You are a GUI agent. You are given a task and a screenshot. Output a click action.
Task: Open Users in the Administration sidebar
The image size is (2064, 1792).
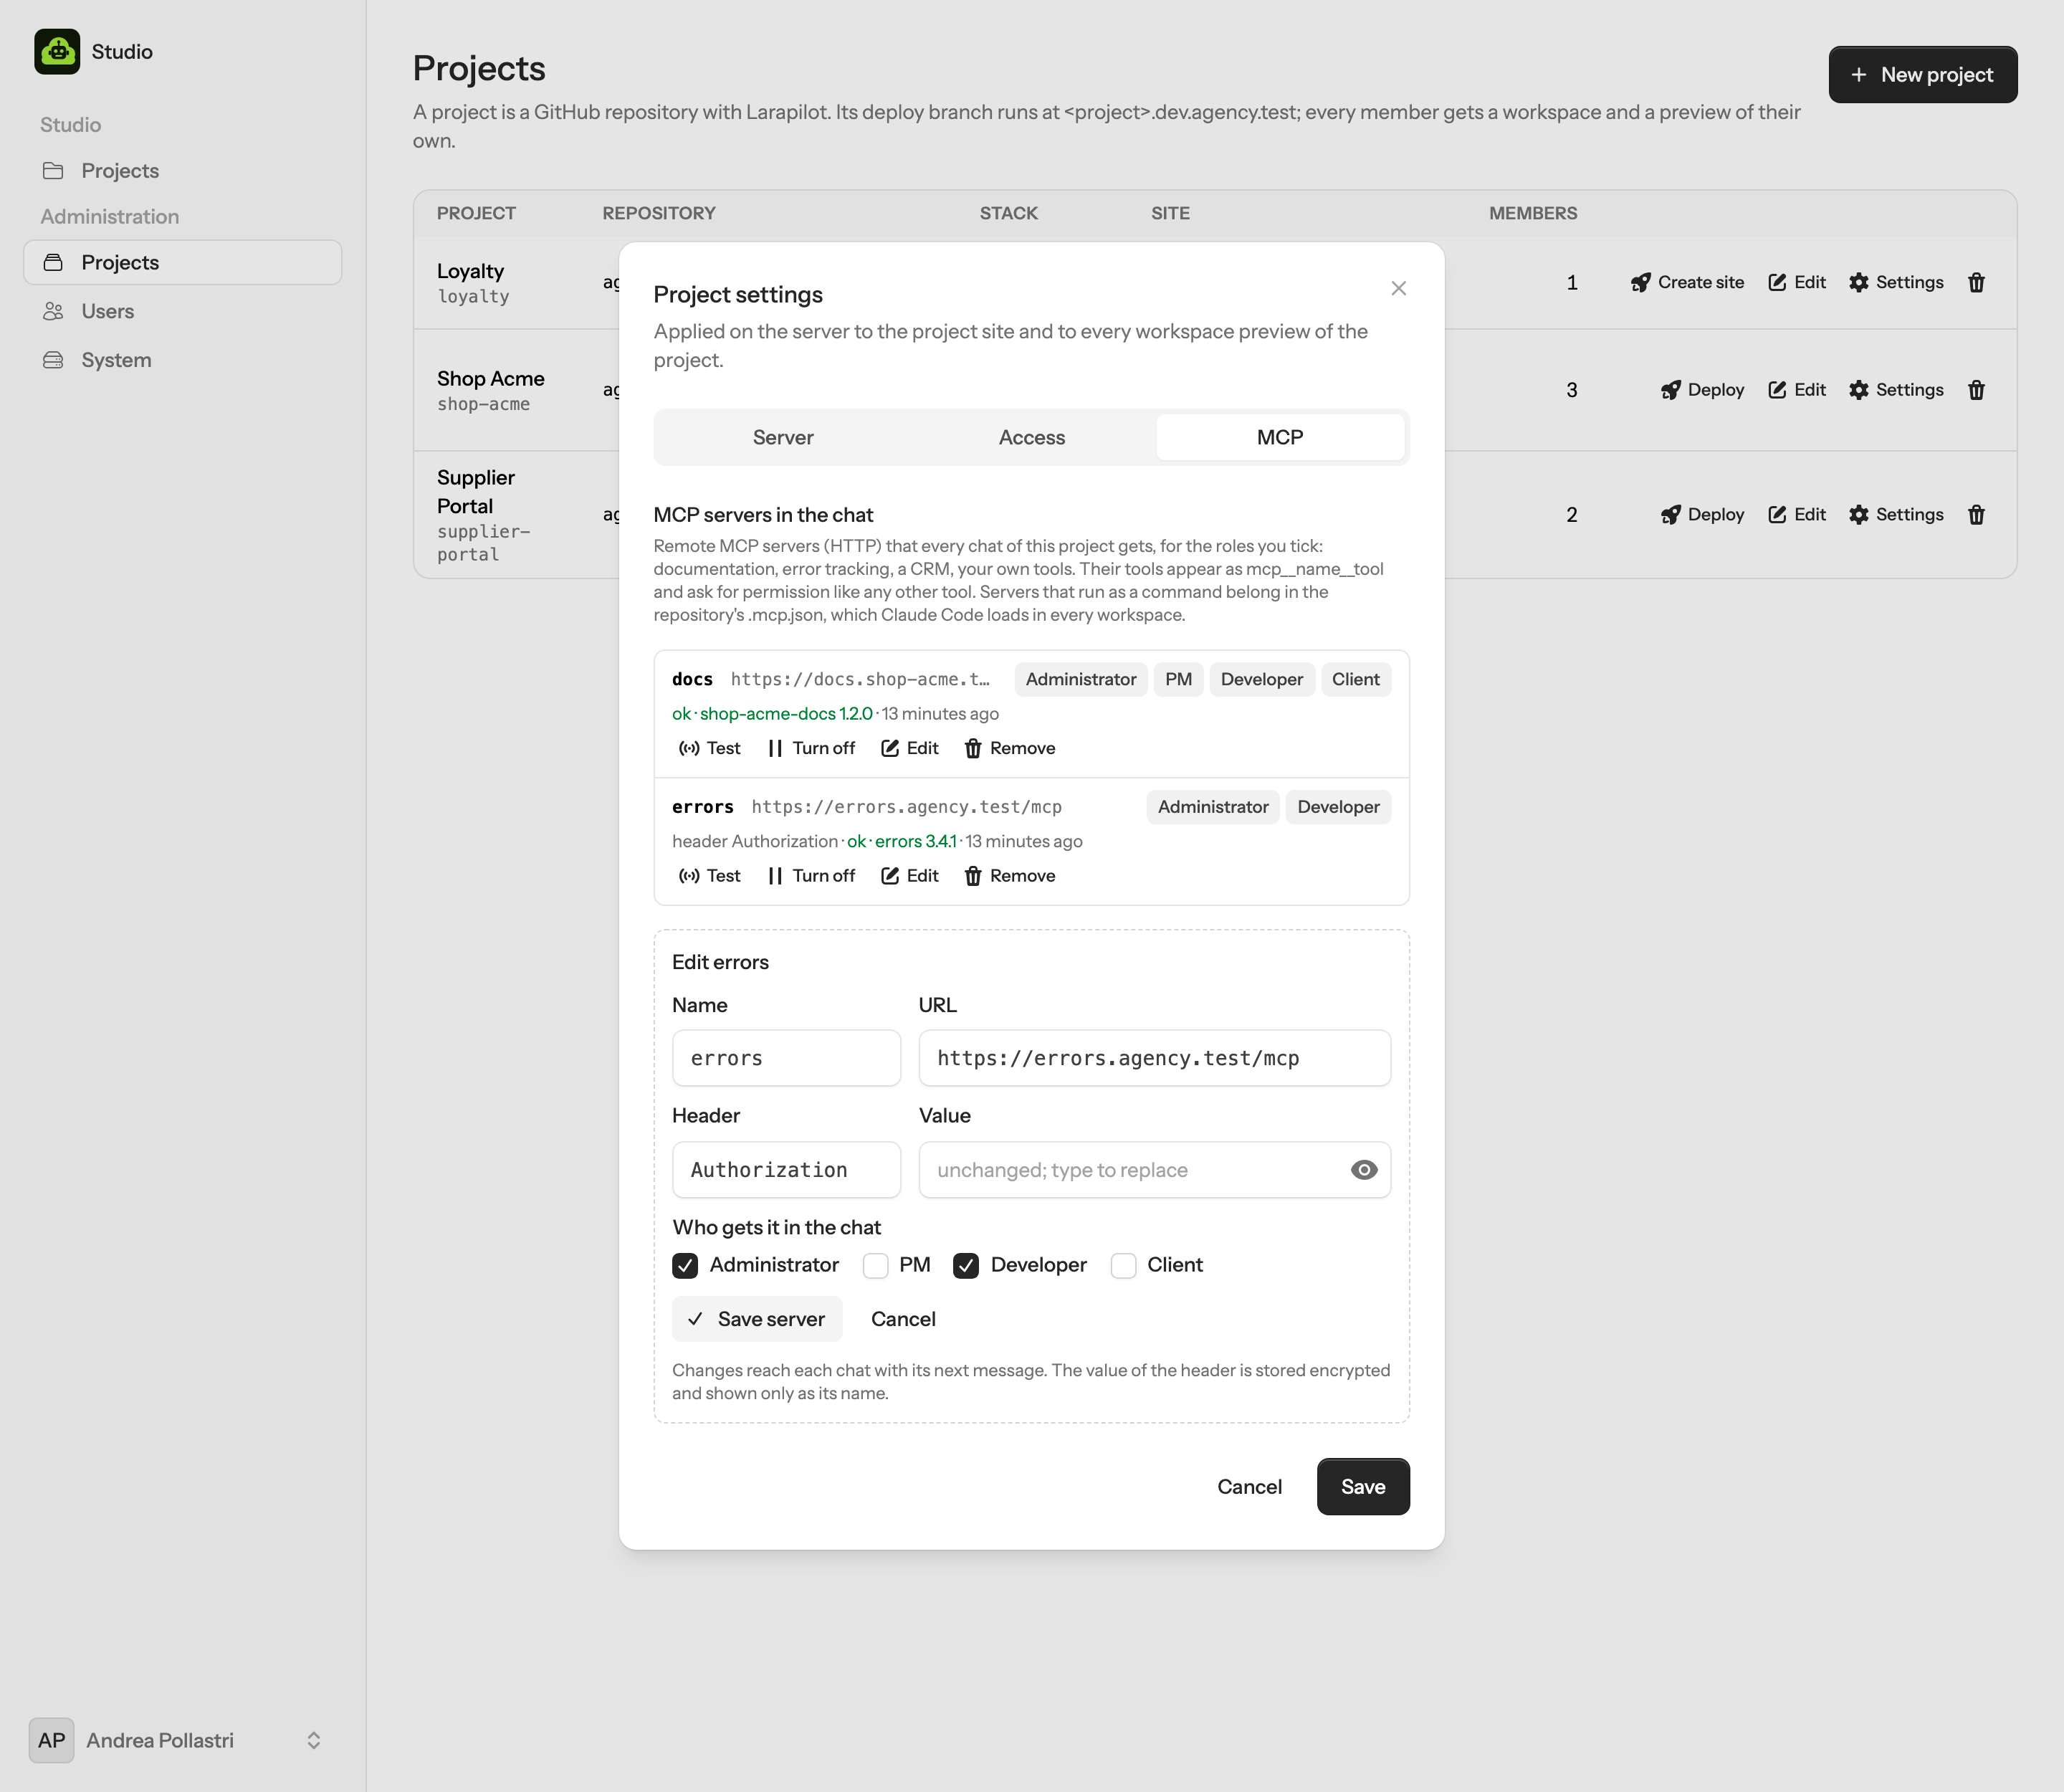(183, 311)
